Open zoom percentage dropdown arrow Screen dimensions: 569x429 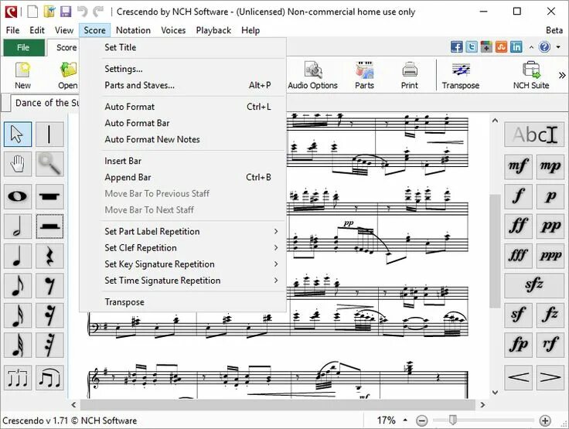(405, 420)
